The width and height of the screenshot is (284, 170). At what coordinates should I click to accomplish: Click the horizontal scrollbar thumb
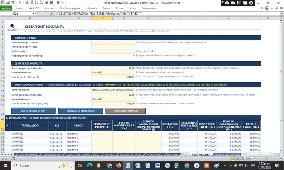point(259,155)
